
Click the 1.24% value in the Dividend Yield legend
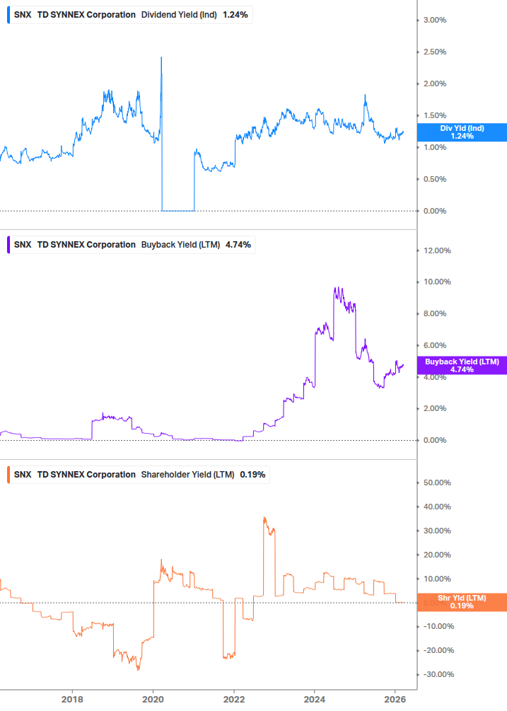(x=235, y=15)
